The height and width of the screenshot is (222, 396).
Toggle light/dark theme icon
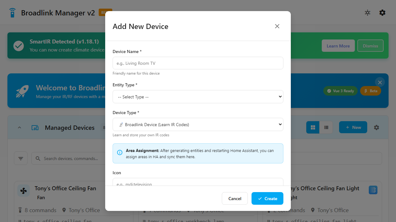[x=368, y=13]
